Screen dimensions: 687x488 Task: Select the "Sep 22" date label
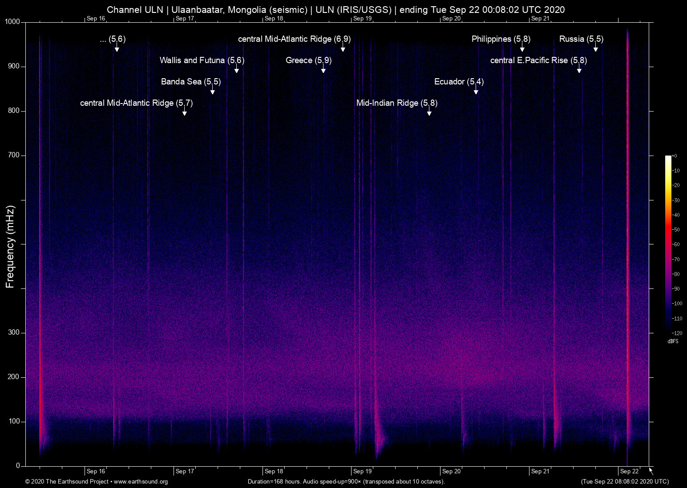coord(629,472)
